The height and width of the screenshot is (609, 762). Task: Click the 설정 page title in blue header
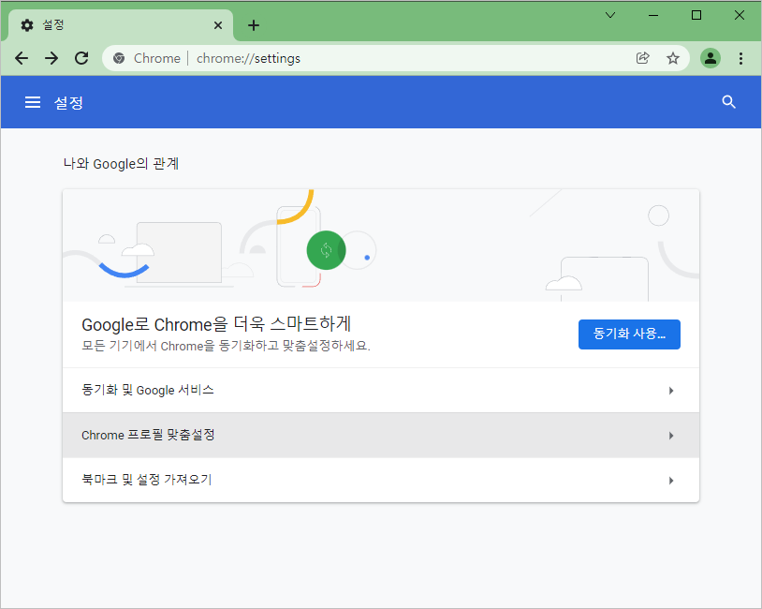[68, 103]
